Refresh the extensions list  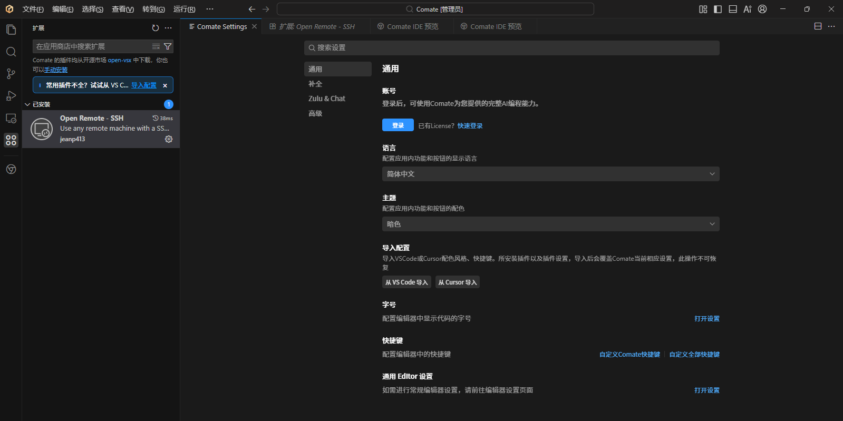[155, 28]
